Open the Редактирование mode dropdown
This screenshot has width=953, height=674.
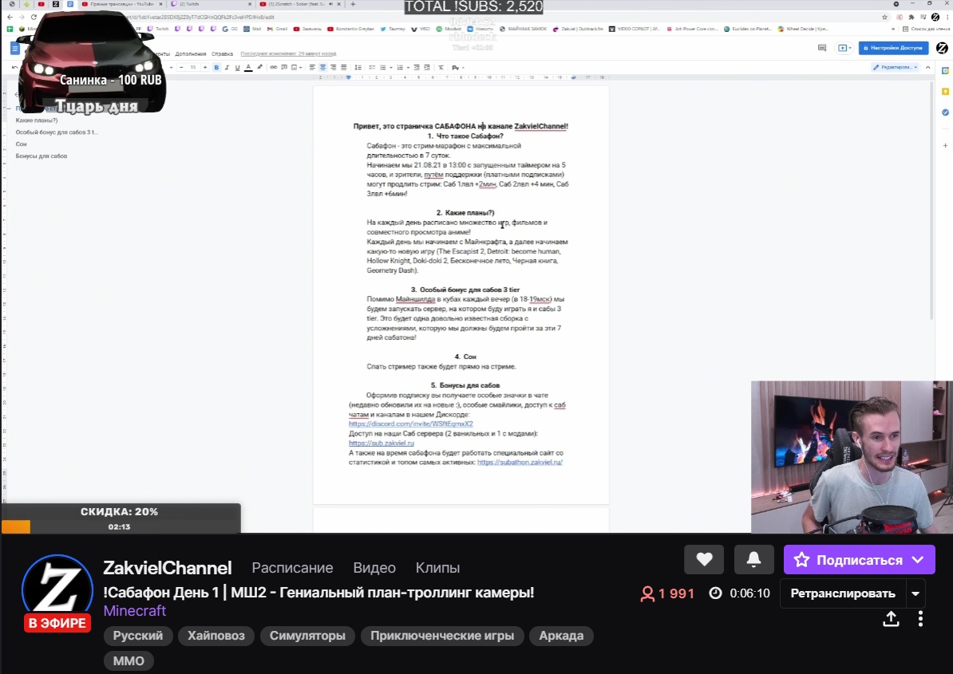pyautogui.click(x=895, y=67)
